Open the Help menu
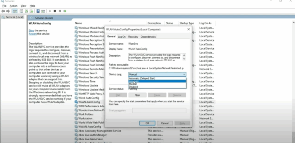This screenshot has height=143, width=295. pos(32,6)
